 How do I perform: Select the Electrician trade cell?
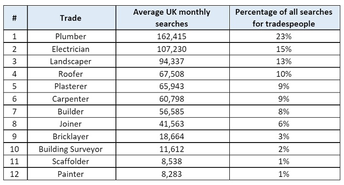point(72,49)
